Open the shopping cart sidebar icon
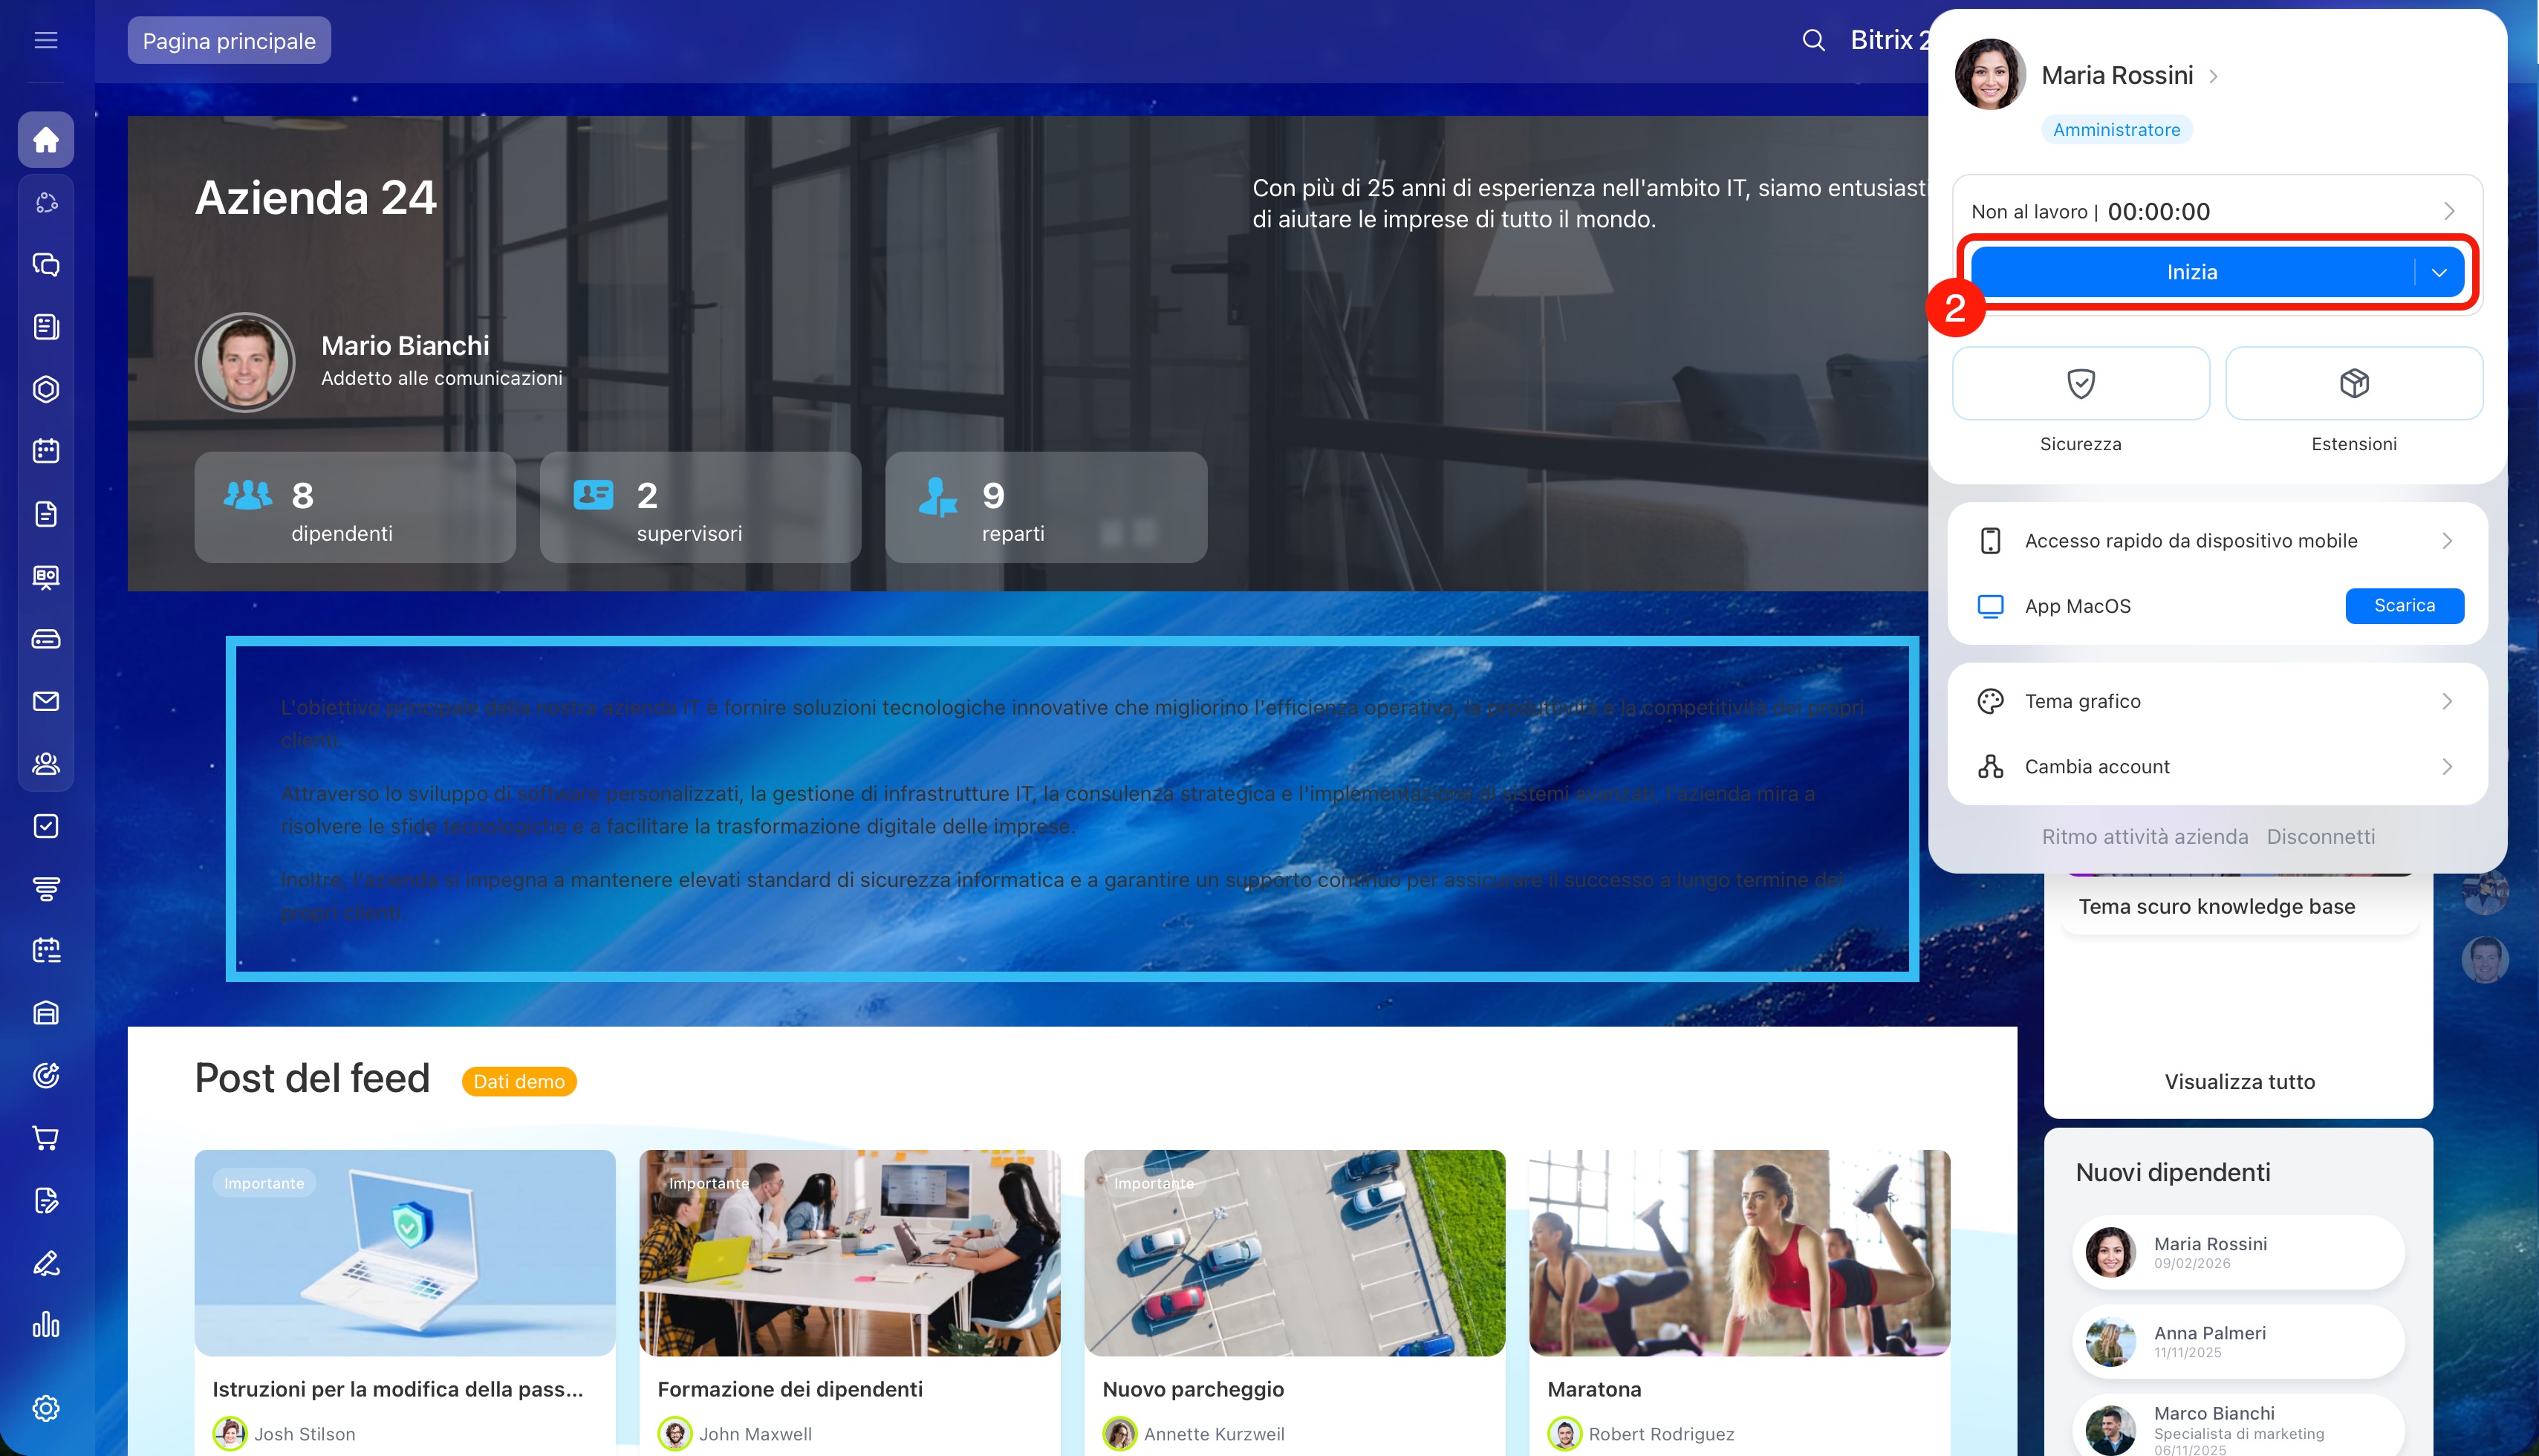 click(46, 1138)
